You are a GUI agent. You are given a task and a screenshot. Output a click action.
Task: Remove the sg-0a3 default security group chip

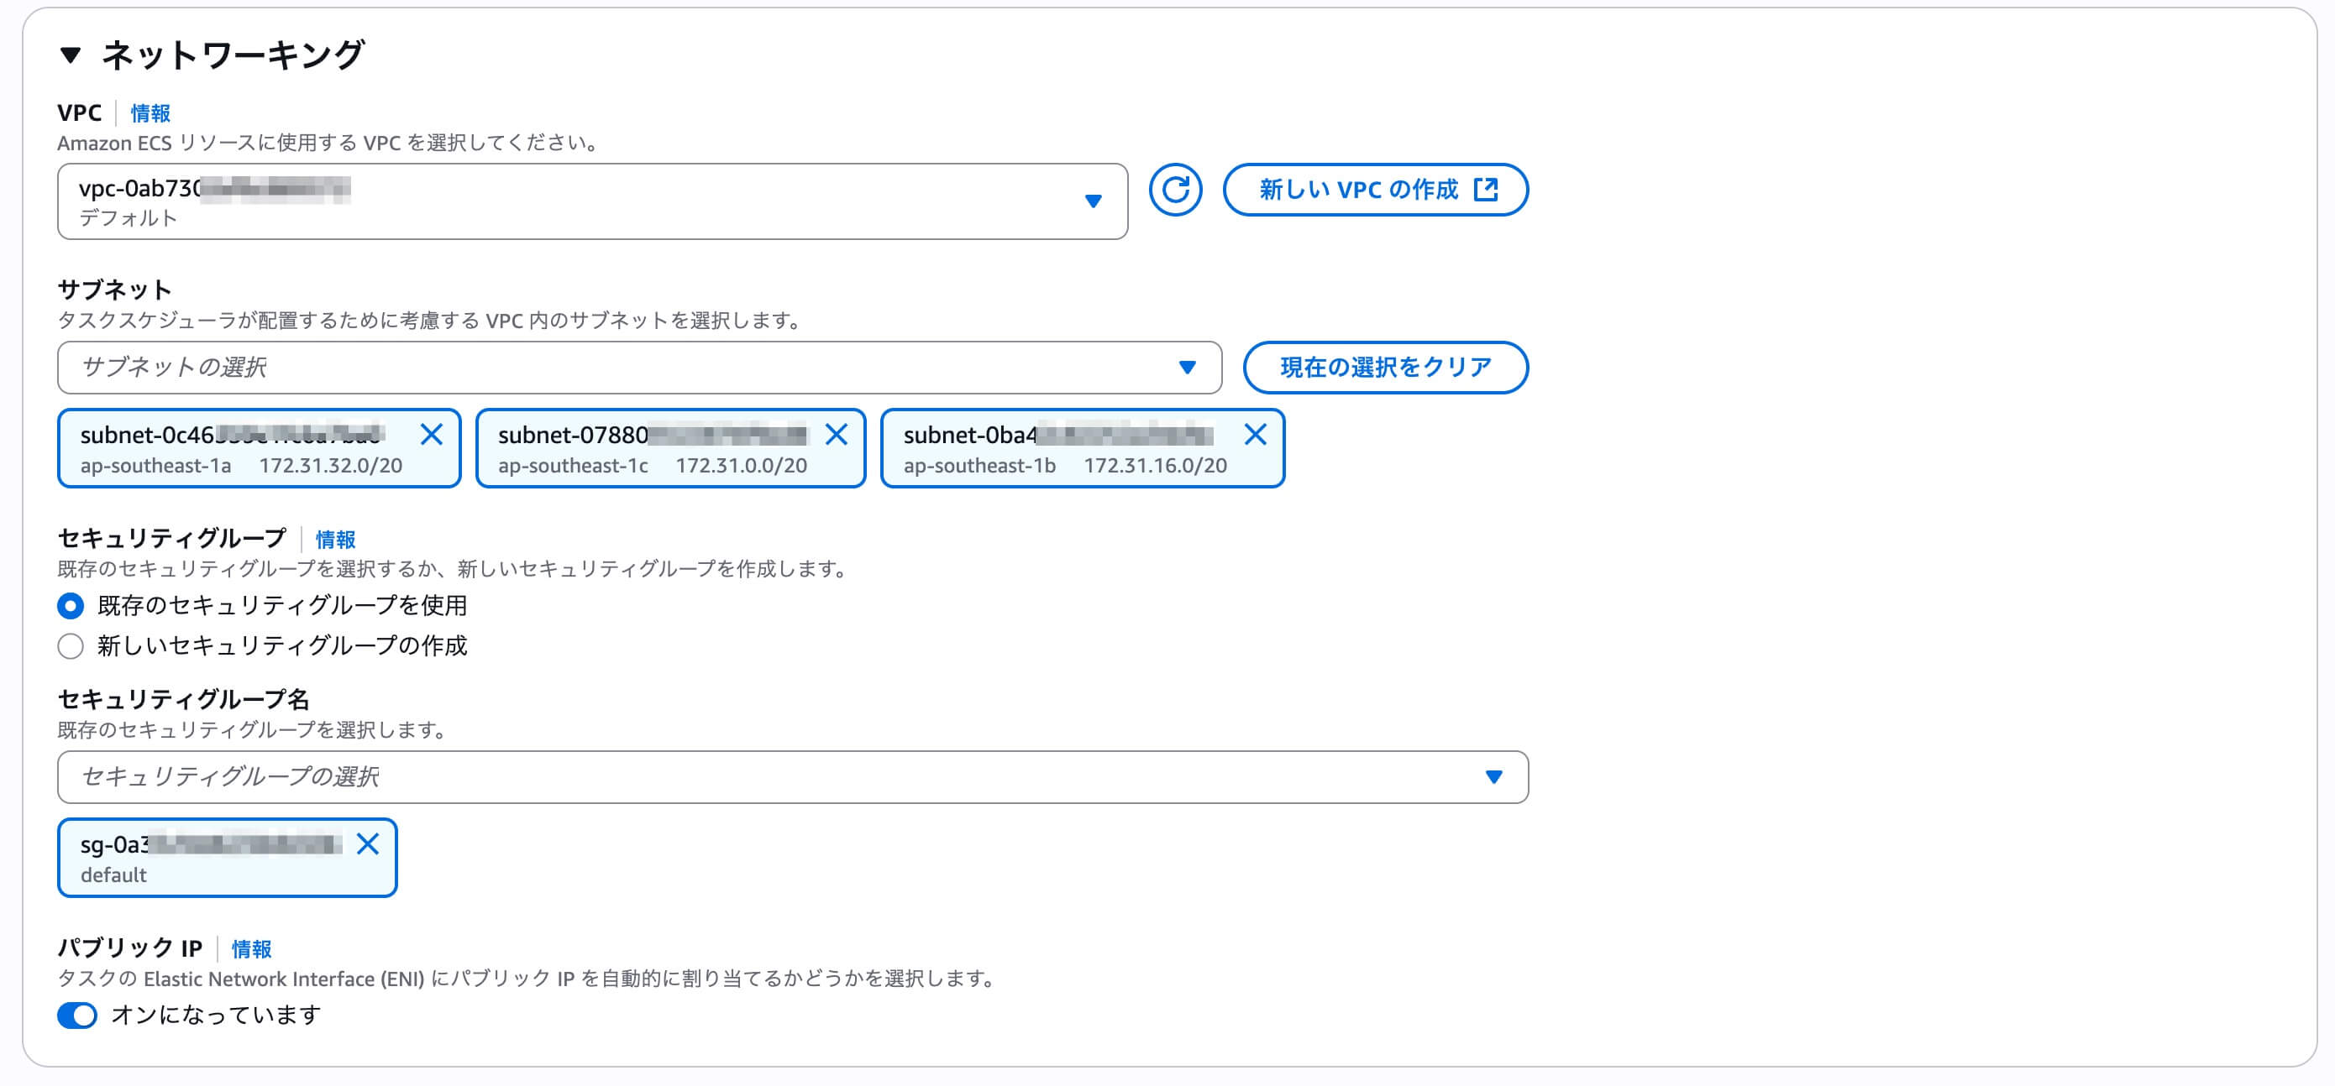(x=368, y=844)
